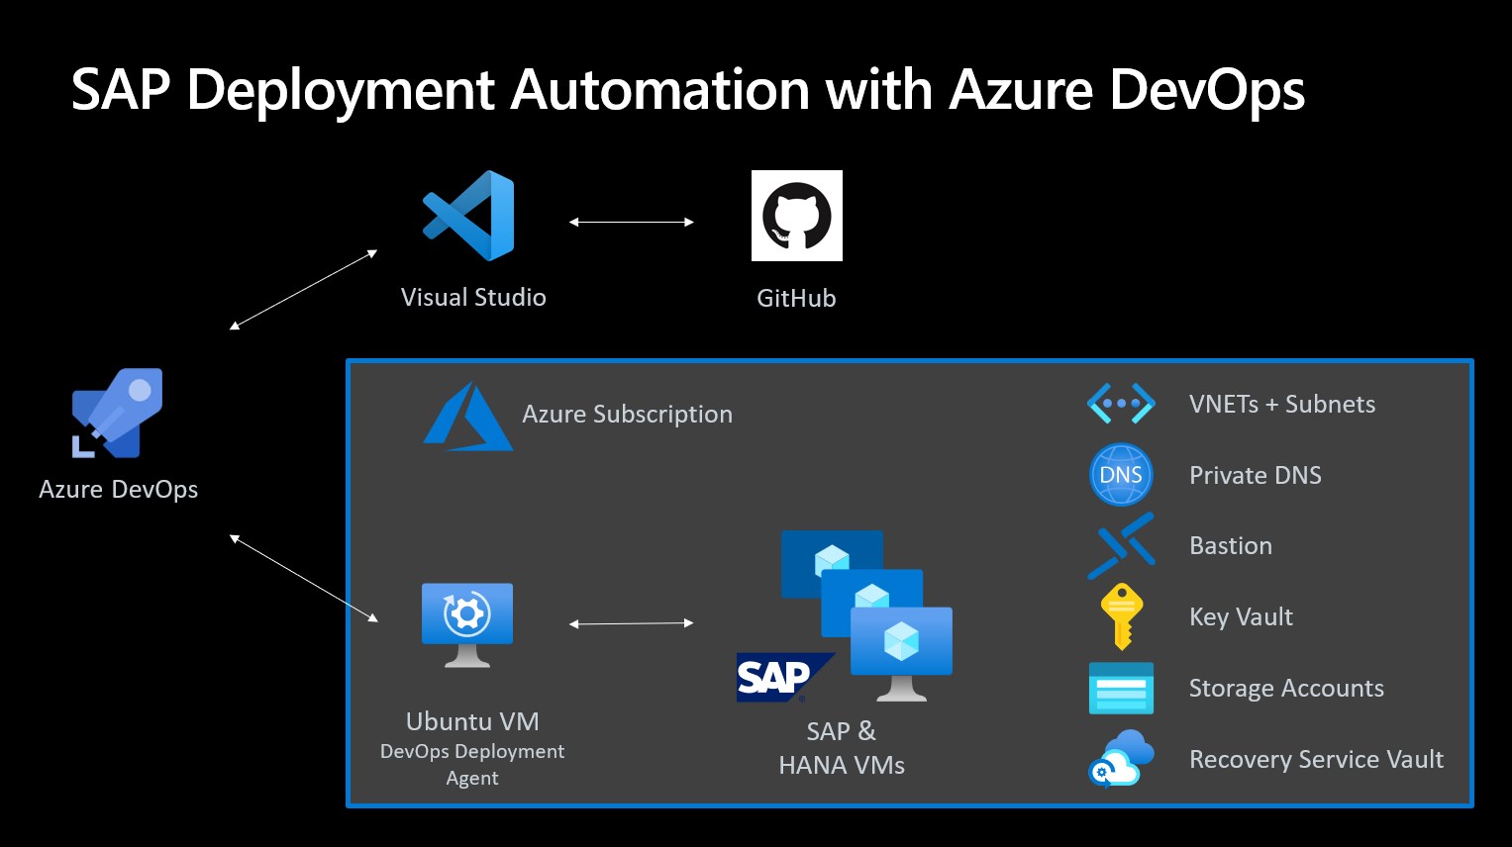Click the 'Bastion' text

[1231, 545]
